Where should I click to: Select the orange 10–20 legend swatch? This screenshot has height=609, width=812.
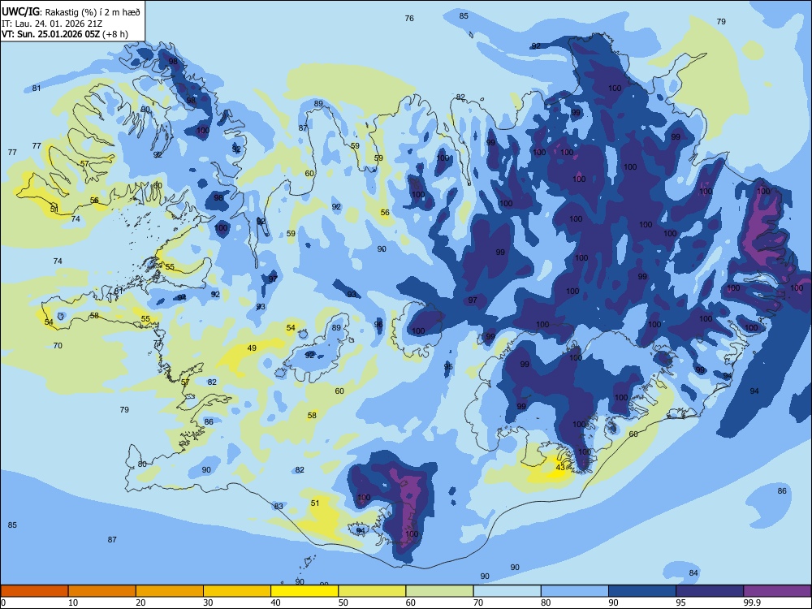click(x=102, y=591)
